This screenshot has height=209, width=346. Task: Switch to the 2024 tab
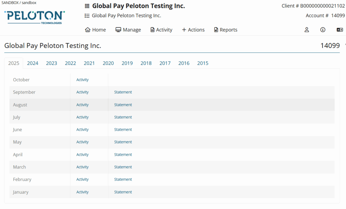[x=33, y=63]
